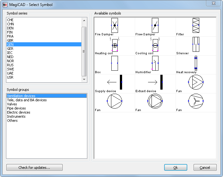
Task: Confirm selection with Ok button
Action: pyautogui.click(x=176, y=168)
